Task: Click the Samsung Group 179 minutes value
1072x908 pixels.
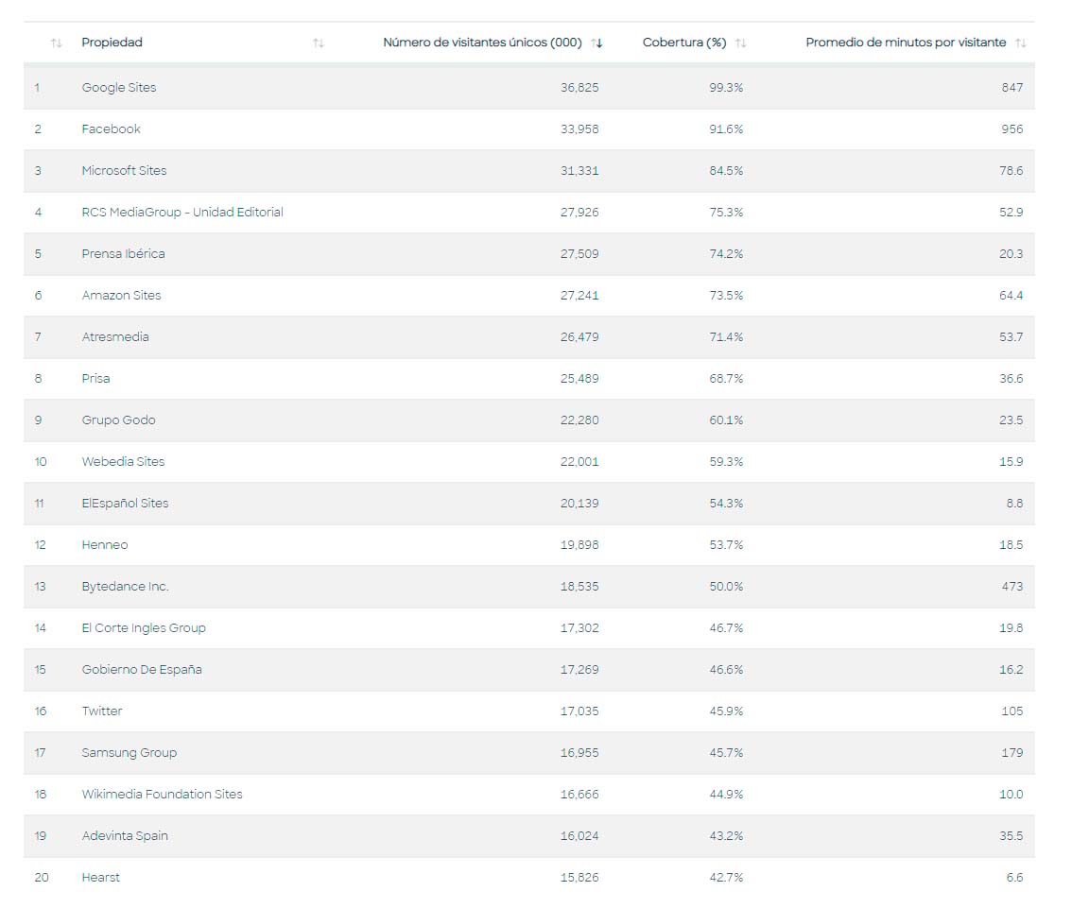Action: [x=1011, y=753]
